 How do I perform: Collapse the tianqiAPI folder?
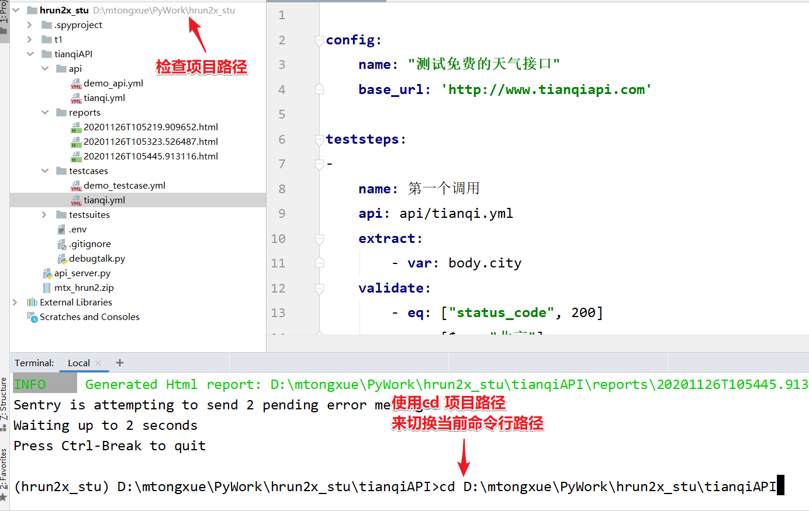30,54
